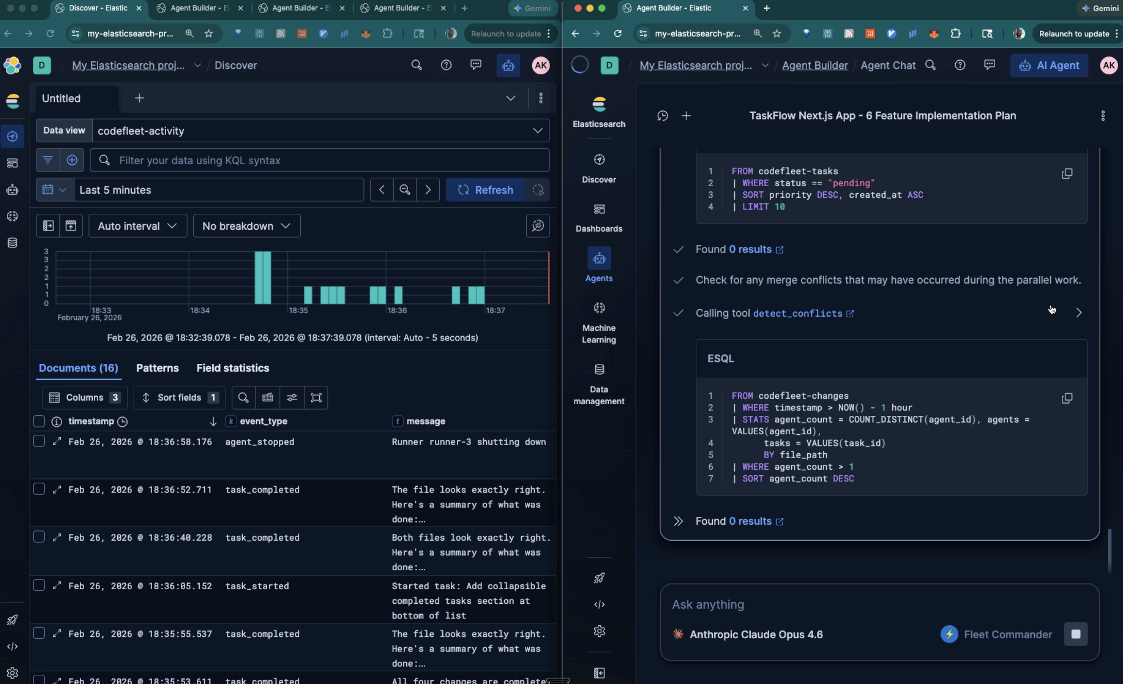Screen dimensions: 1123x684
Task: Click the AI Agent robot icon in Discover header
Action: coord(508,65)
